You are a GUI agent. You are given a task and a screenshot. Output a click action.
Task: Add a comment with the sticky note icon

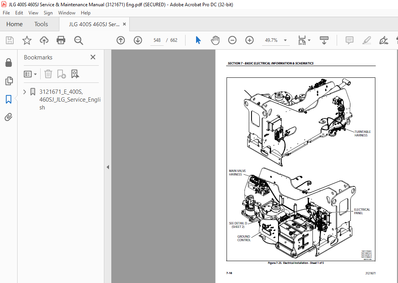(x=350, y=40)
